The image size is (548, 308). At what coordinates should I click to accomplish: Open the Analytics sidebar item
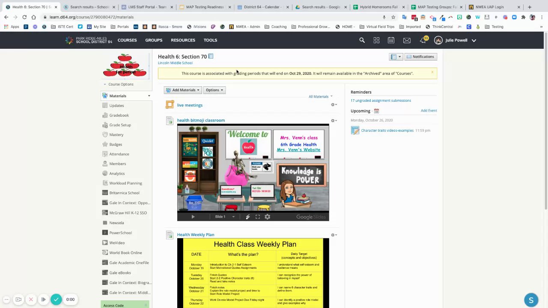pos(117,174)
